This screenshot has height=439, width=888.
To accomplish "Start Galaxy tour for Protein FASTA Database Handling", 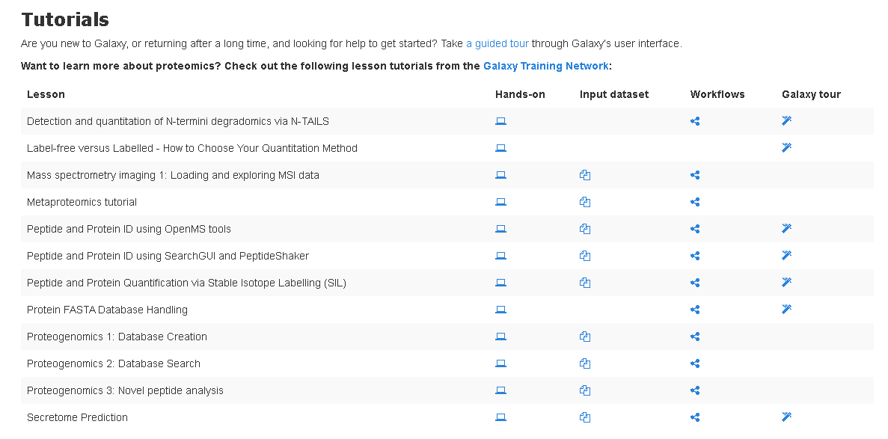I will (786, 310).
